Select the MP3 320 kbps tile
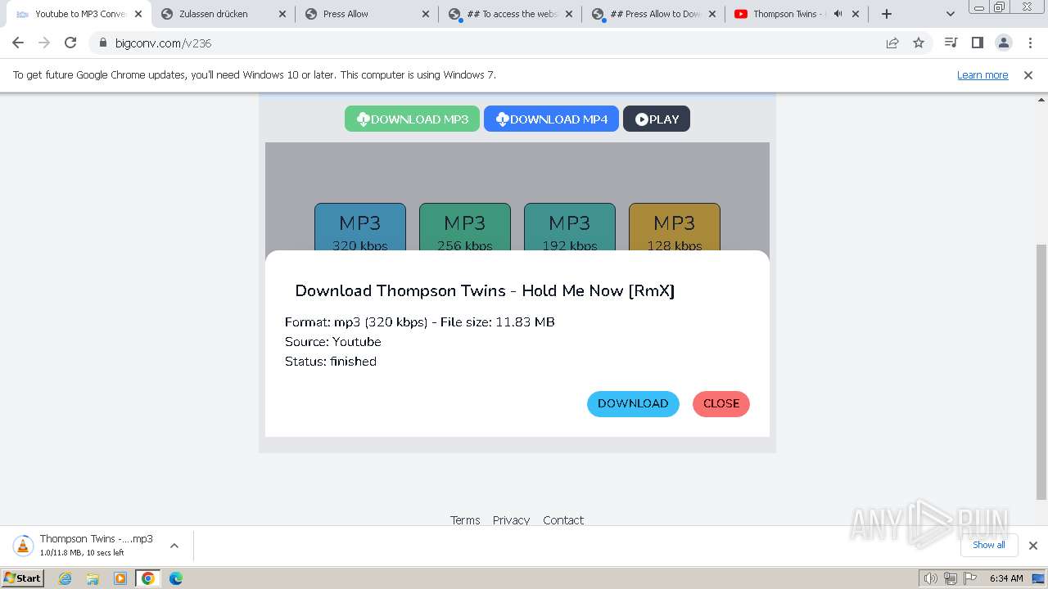 [360, 227]
